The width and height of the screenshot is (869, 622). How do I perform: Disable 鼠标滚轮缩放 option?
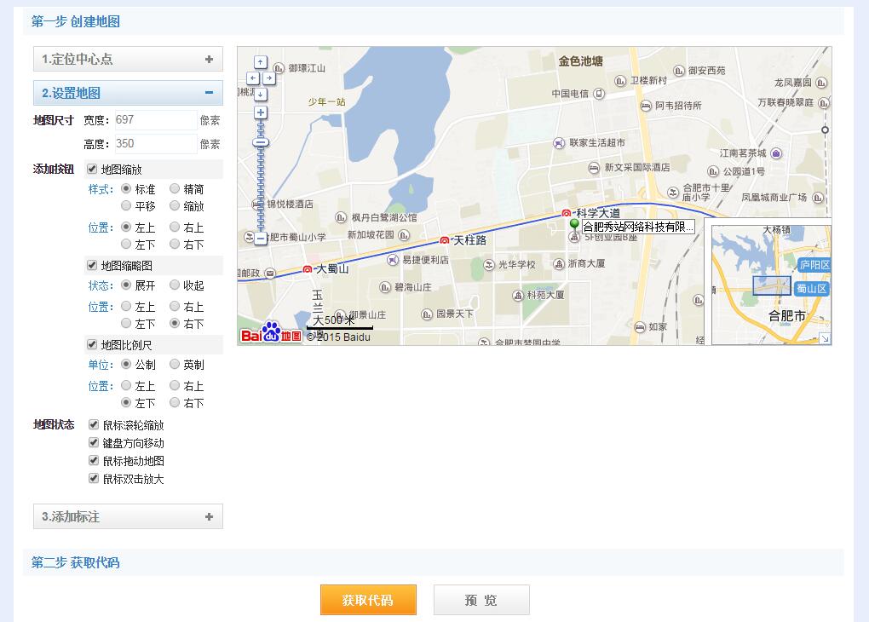tap(95, 424)
